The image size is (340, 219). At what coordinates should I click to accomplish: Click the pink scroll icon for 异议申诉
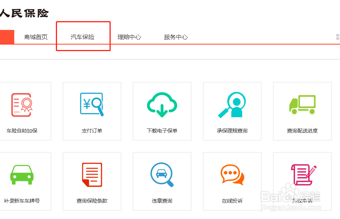pyautogui.click(x=303, y=174)
